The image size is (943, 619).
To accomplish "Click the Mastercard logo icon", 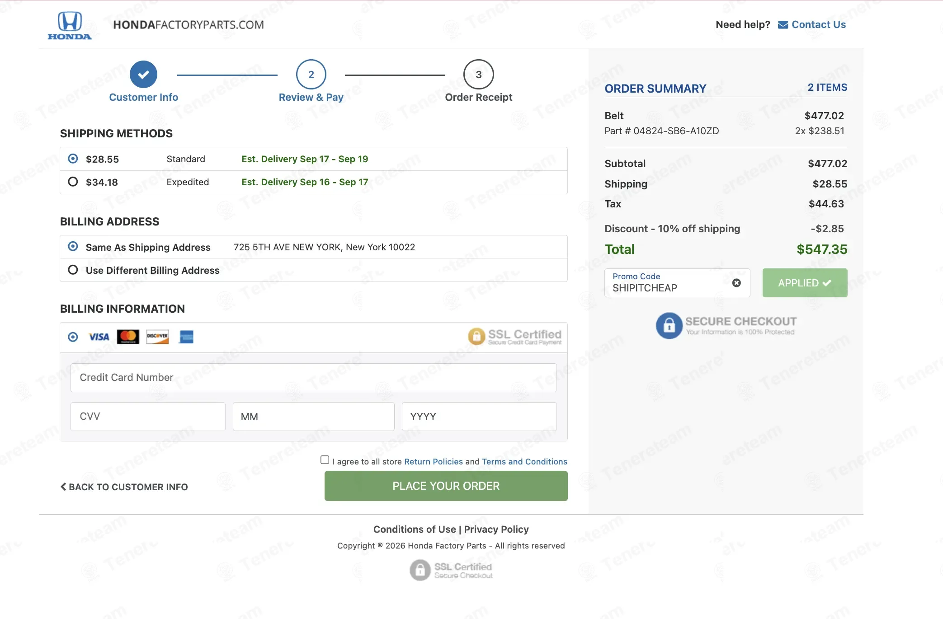I will click(x=128, y=337).
